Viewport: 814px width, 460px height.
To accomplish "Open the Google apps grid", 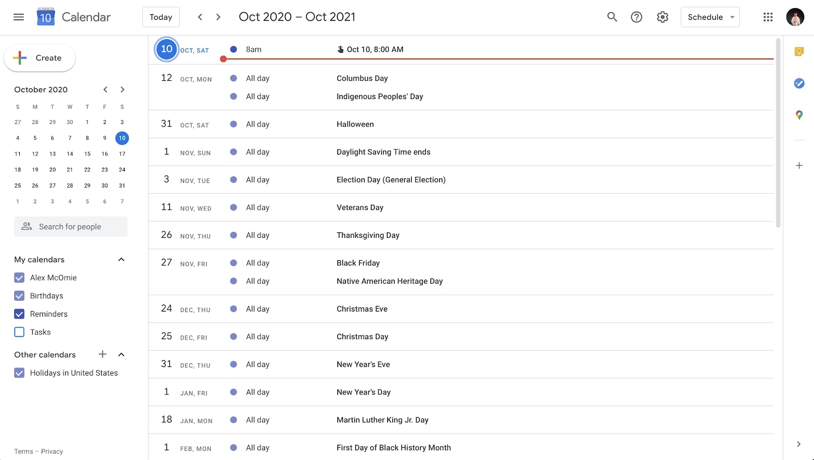I will [768, 17].
